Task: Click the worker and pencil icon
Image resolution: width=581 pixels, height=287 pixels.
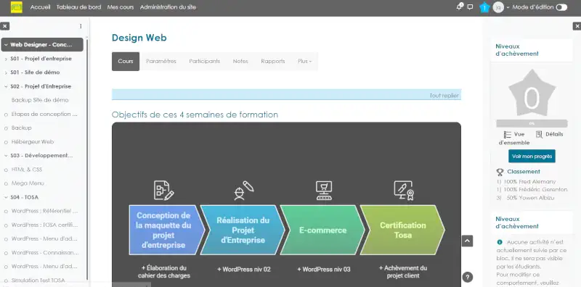Action: [243, 191]
